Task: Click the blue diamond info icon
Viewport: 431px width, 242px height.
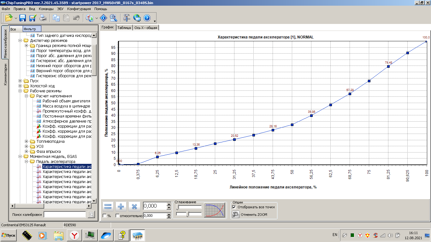Action: pos(103,18)
